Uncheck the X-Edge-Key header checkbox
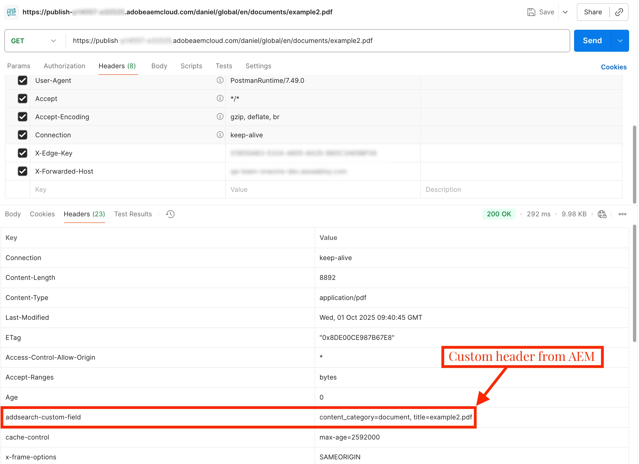Screen dimensions: 639x464 (23, 153)
